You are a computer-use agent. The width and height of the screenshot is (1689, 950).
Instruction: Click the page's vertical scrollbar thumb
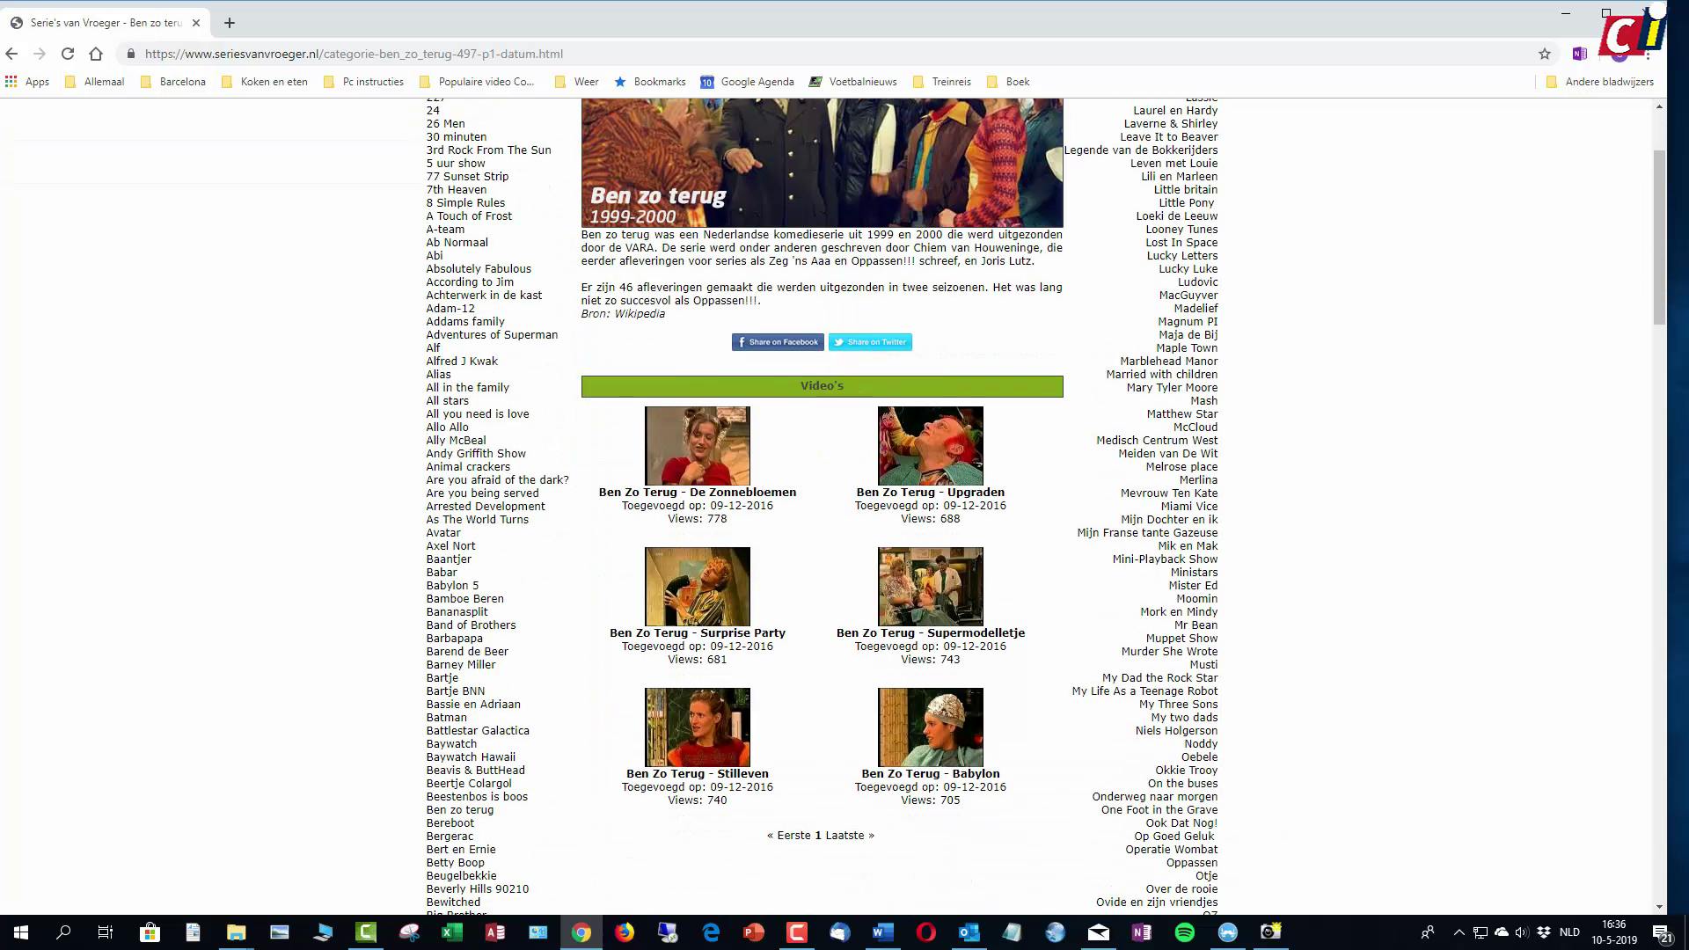[x=1659, y=237]
